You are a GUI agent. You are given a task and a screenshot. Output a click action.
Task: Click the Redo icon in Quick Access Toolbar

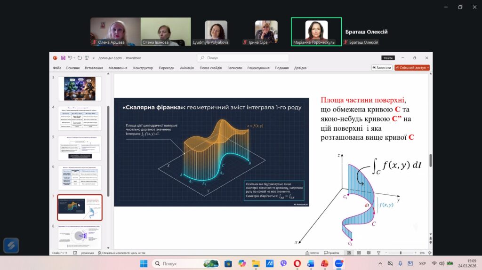tap(80, 58)
